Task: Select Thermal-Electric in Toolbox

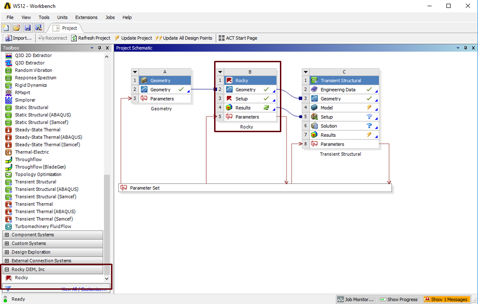Action: [32, 152]
